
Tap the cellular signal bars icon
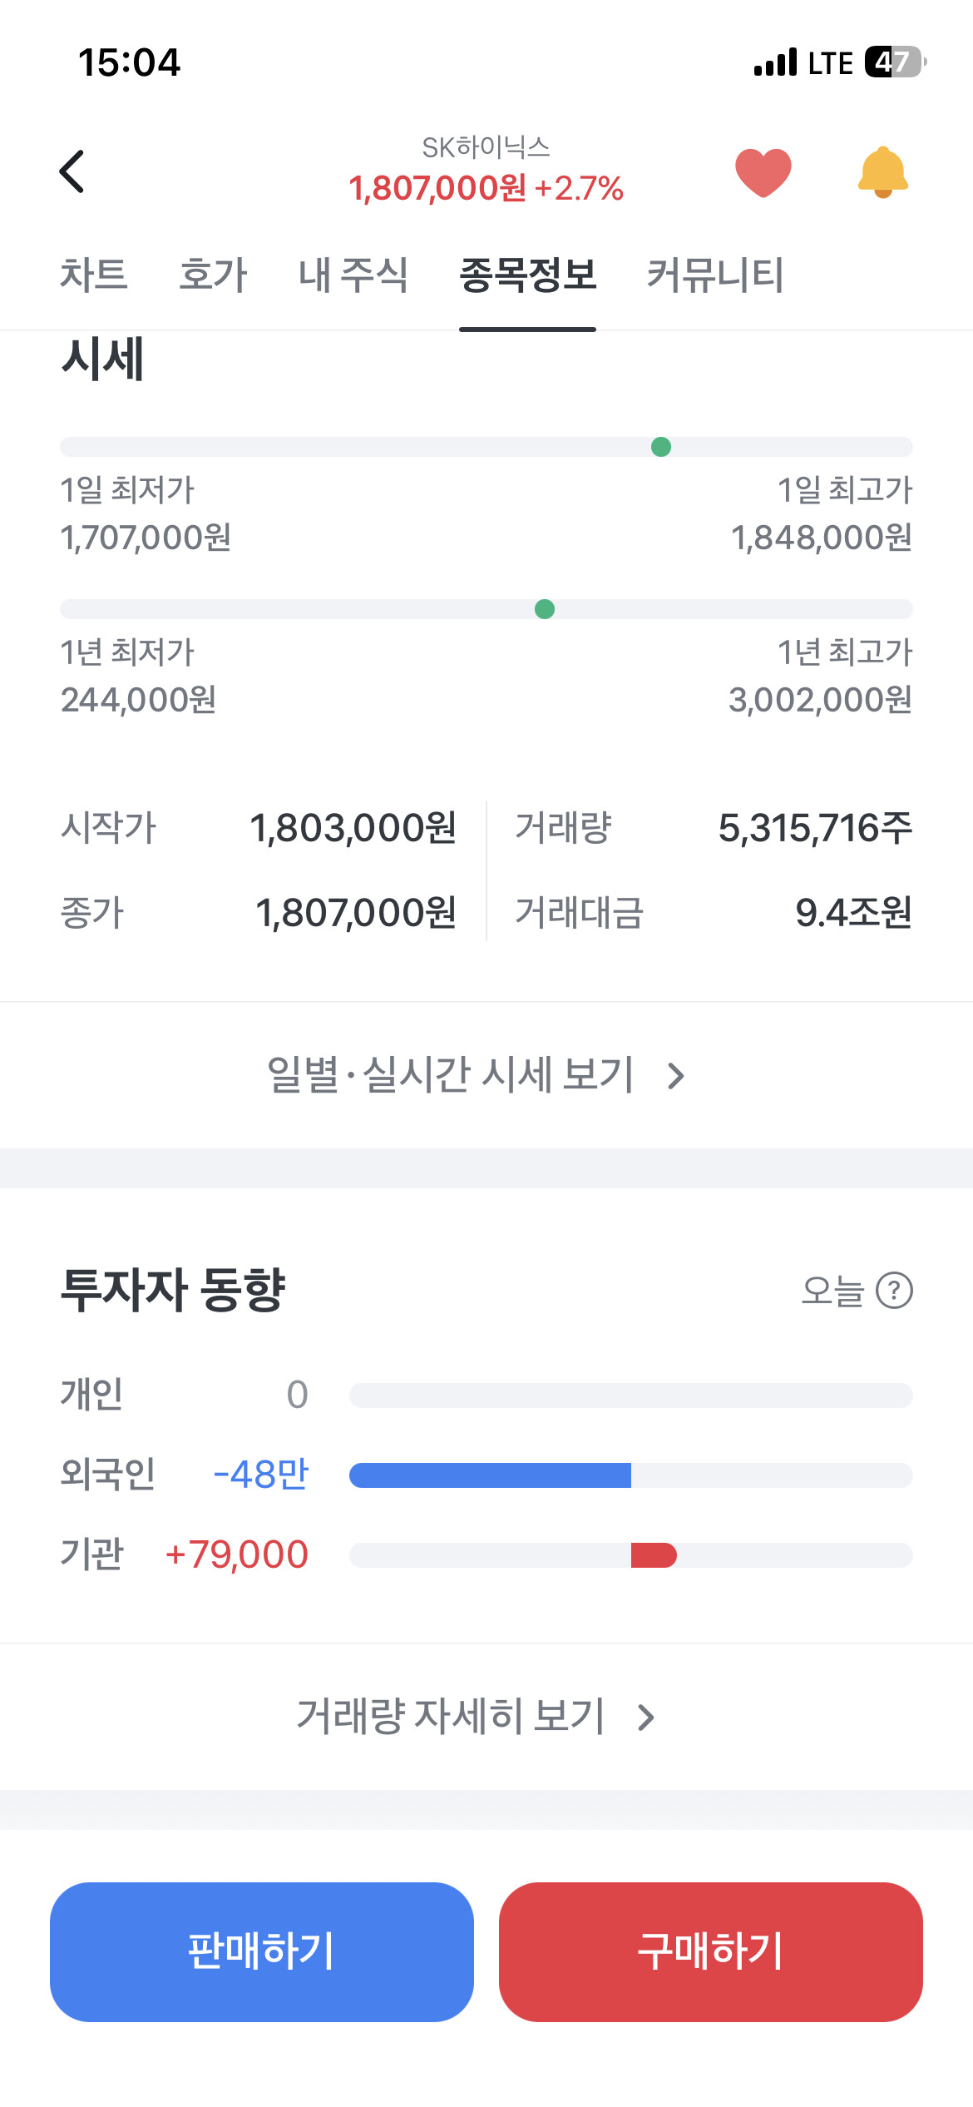(x=775, y=62)
